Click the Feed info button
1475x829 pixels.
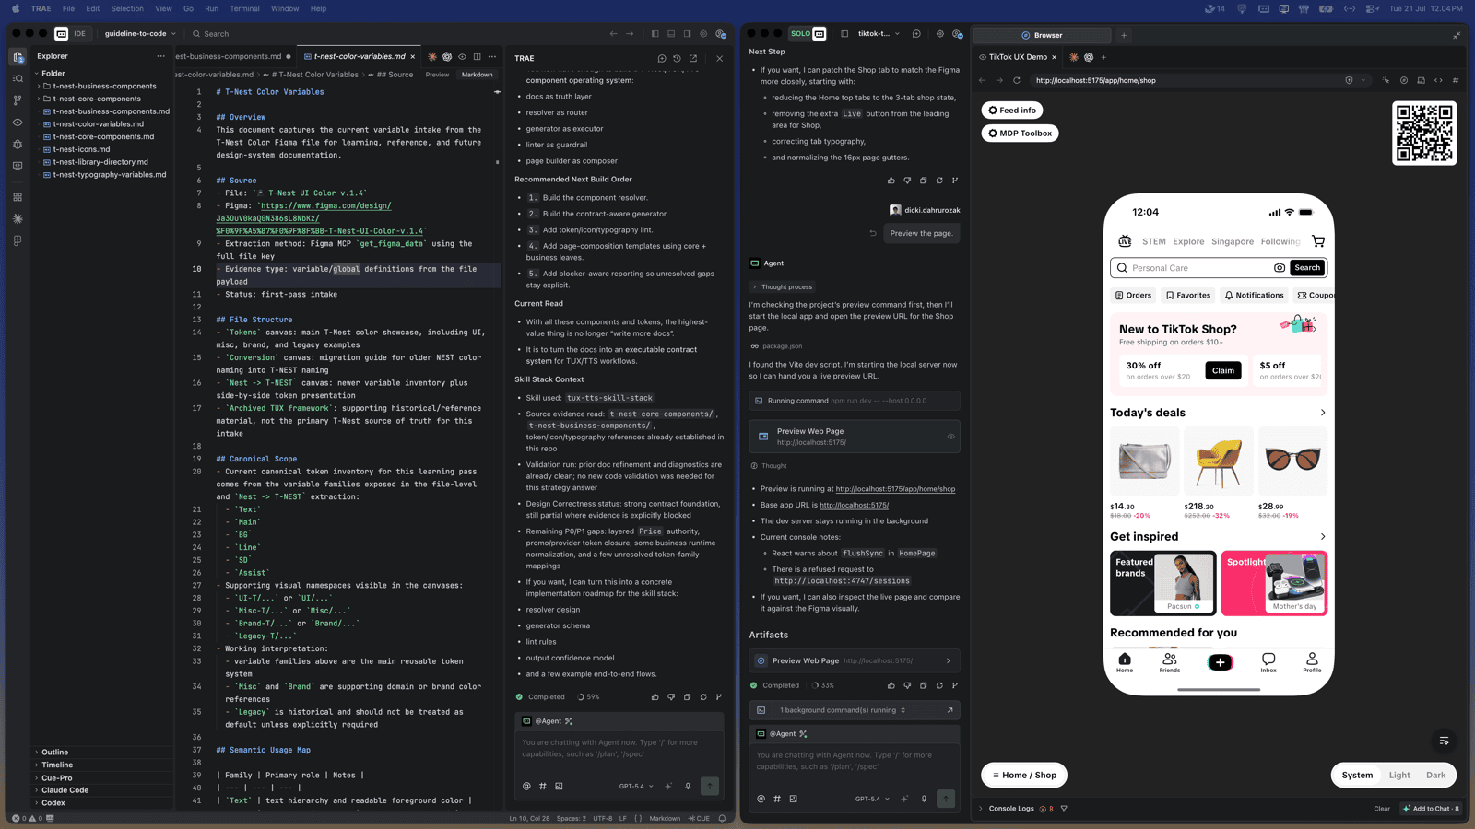click(1012, 111)
